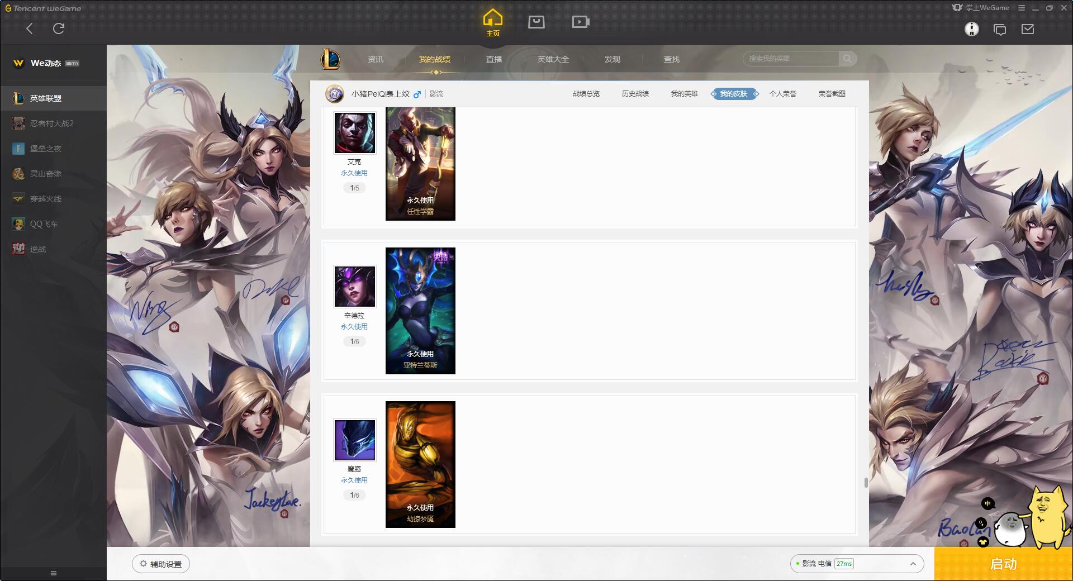Viewport: 1073px width, 581px height.
Task: Switch to 我的英雄 sub-tab
Action: pos(685,94)
